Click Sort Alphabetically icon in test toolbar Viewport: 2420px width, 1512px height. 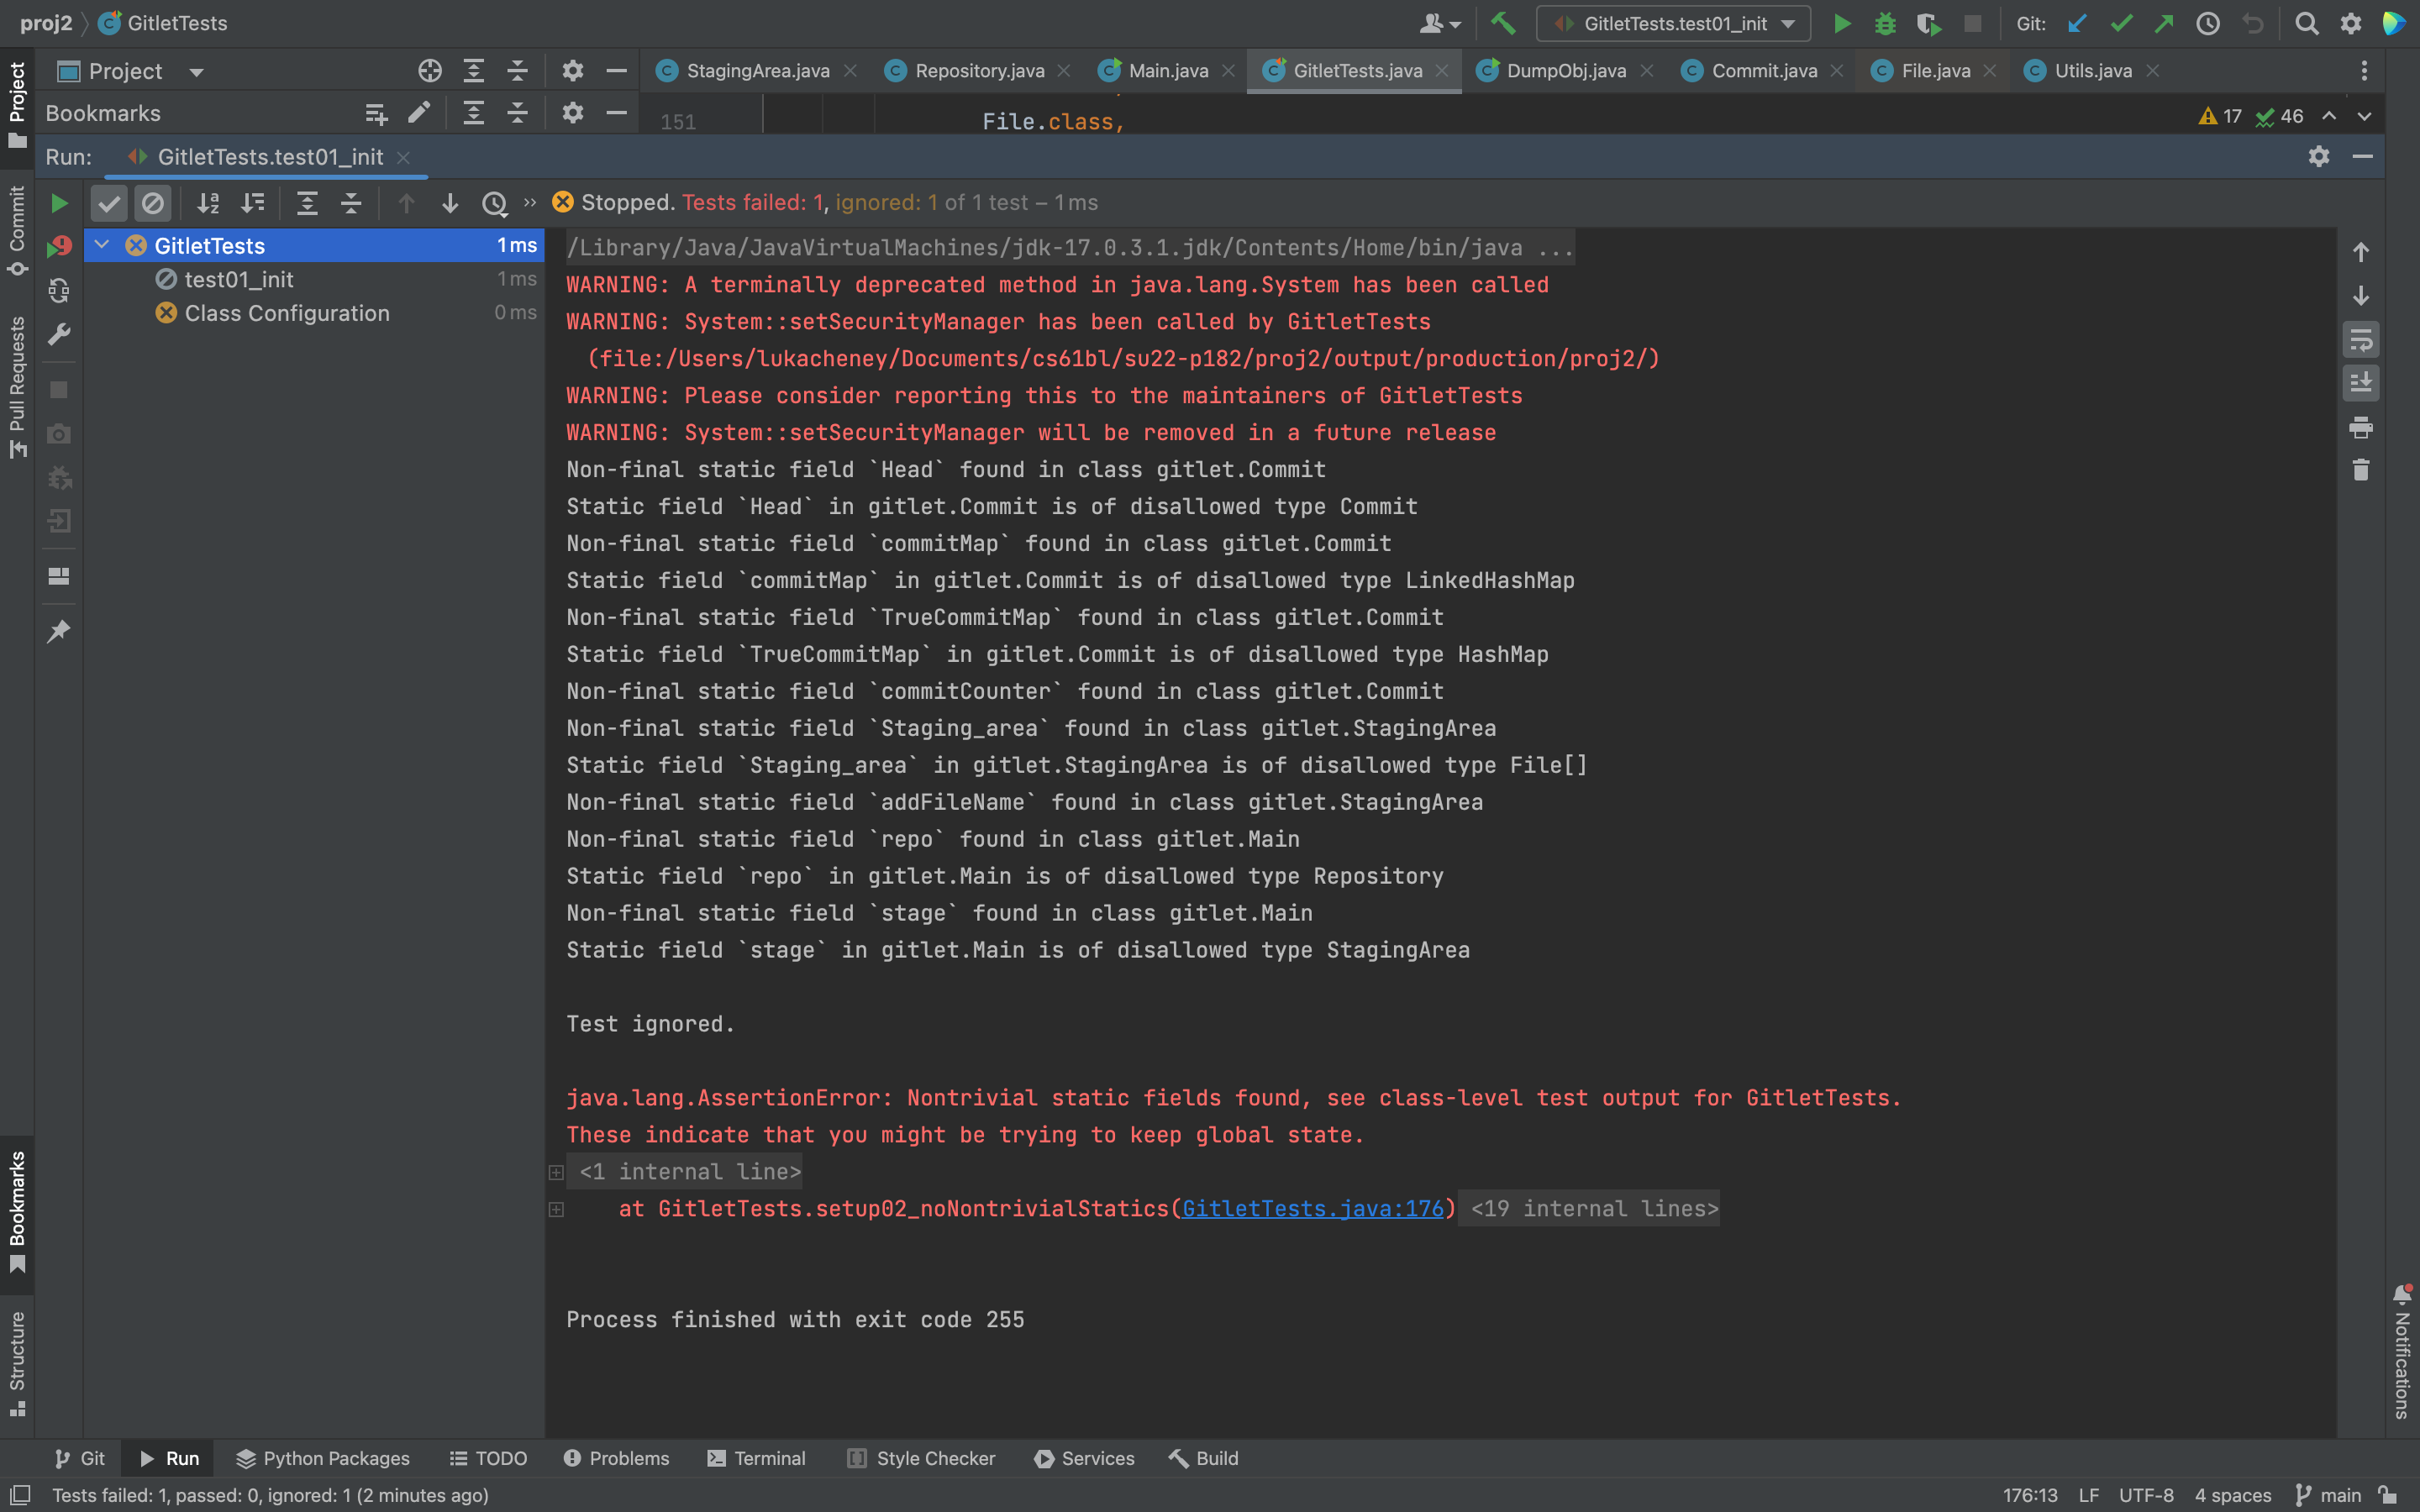[x=208, y=203]
